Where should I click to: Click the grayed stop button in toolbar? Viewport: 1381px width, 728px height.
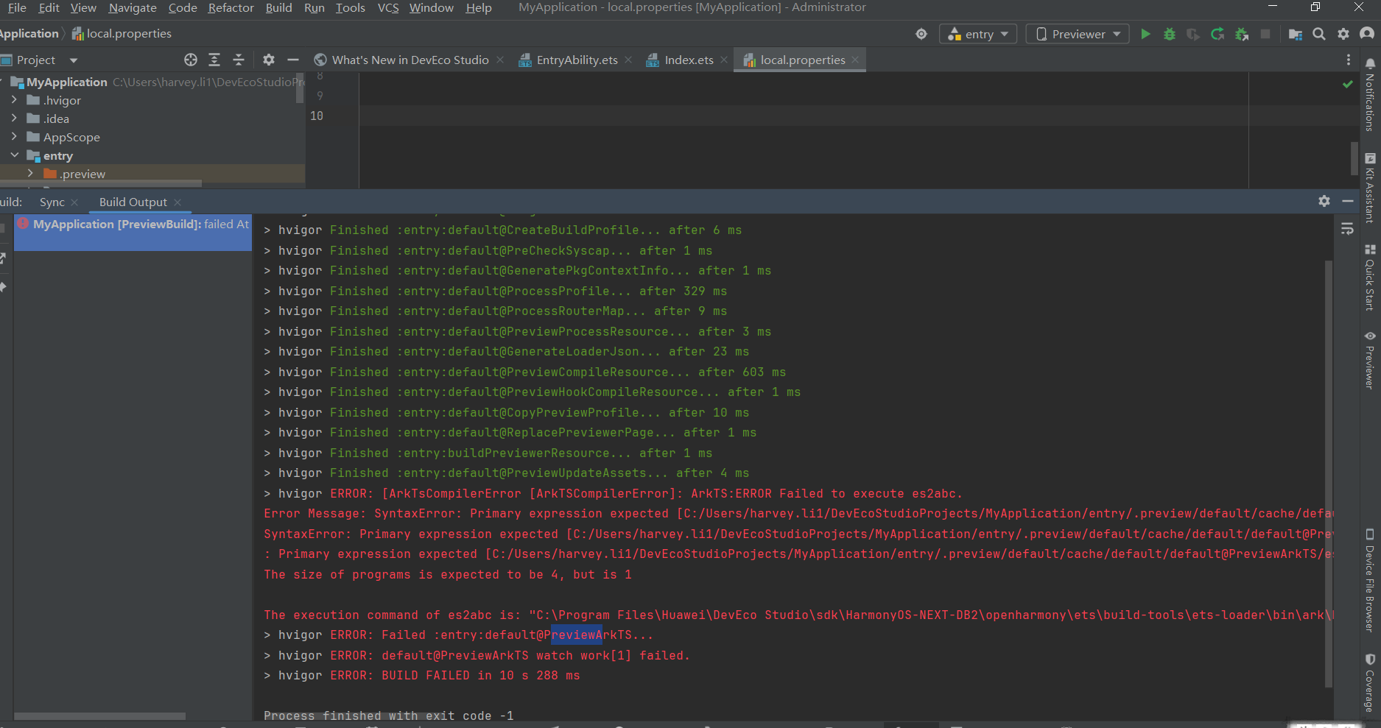[1265, 34]
